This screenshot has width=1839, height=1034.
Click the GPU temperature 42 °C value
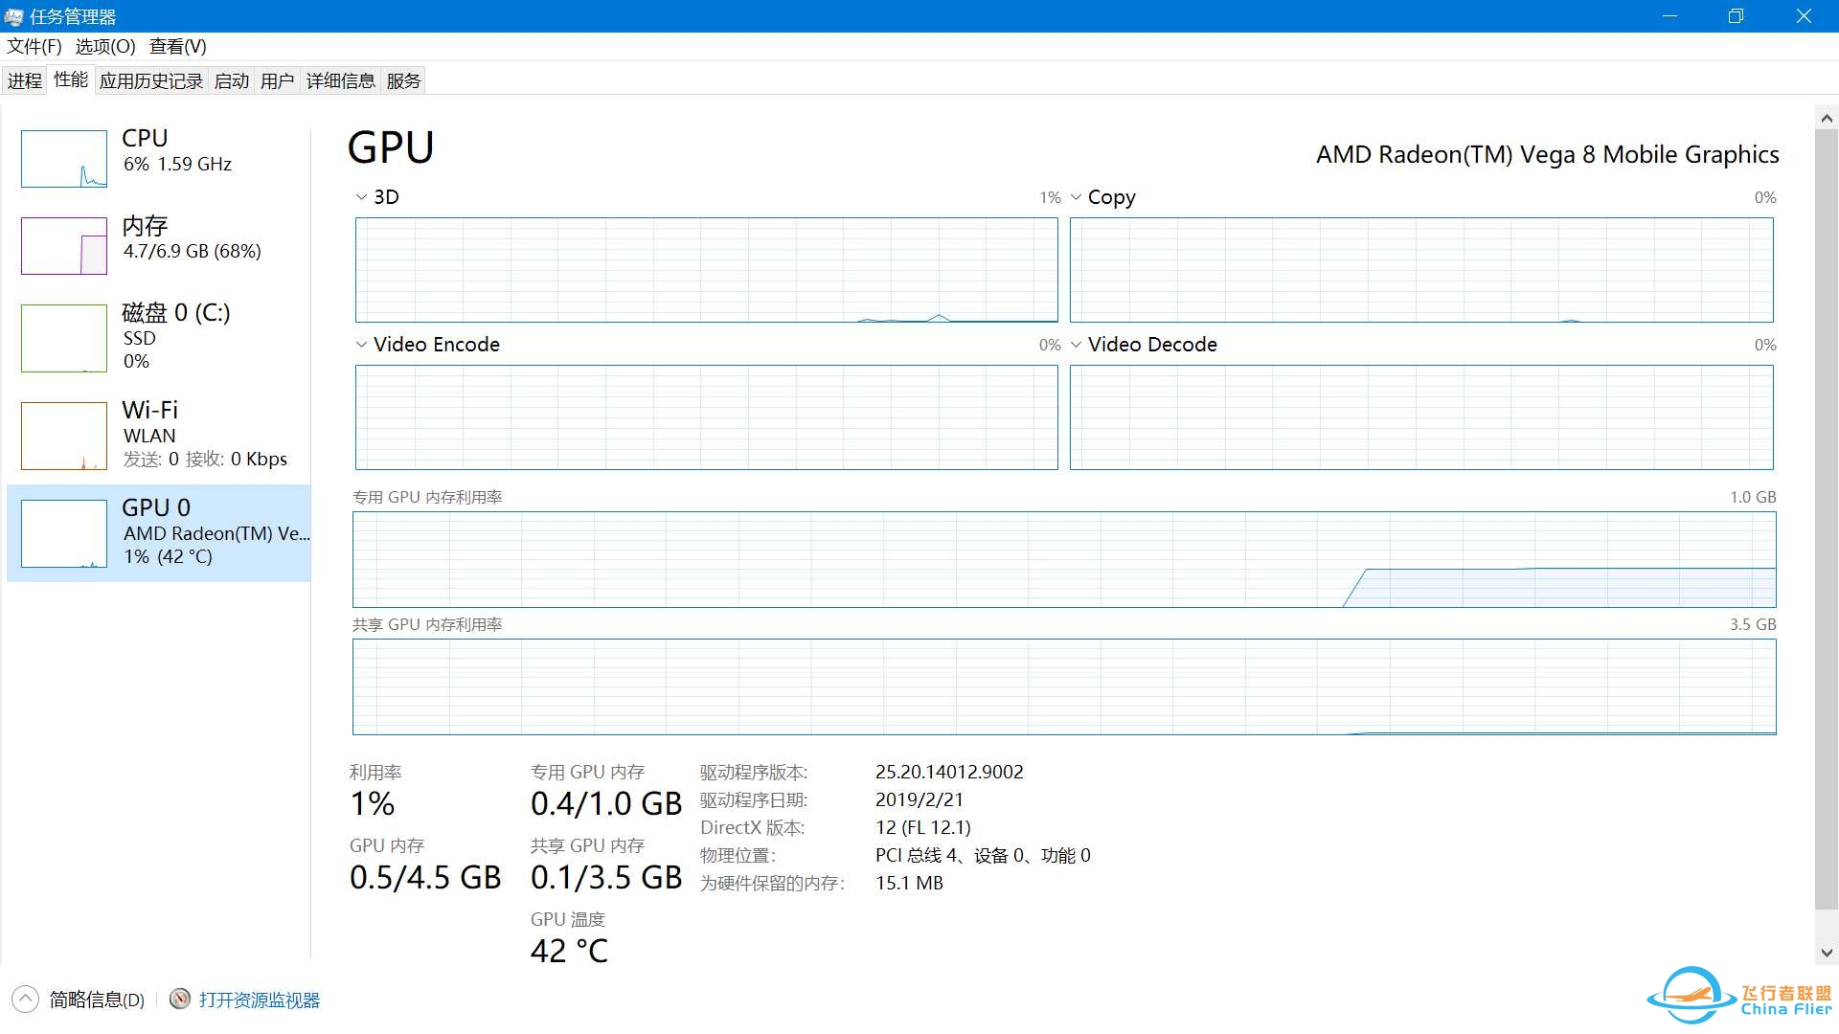coord(569,951)
